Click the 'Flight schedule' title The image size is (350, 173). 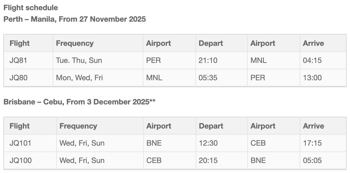(31, 8)
